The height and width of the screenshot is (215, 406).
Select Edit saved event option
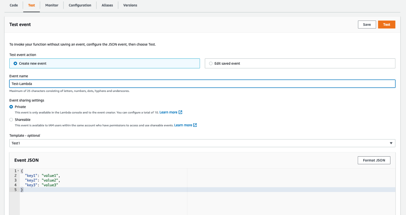[300, 64]
